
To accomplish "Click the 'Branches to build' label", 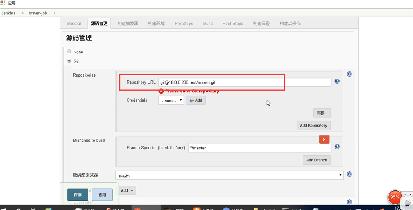I will (89, 141).
